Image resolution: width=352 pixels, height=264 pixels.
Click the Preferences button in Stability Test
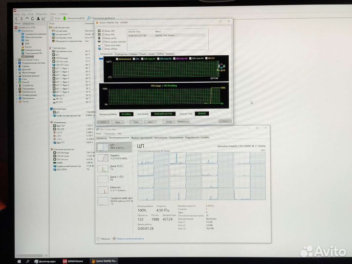click(x=183, y=122)
